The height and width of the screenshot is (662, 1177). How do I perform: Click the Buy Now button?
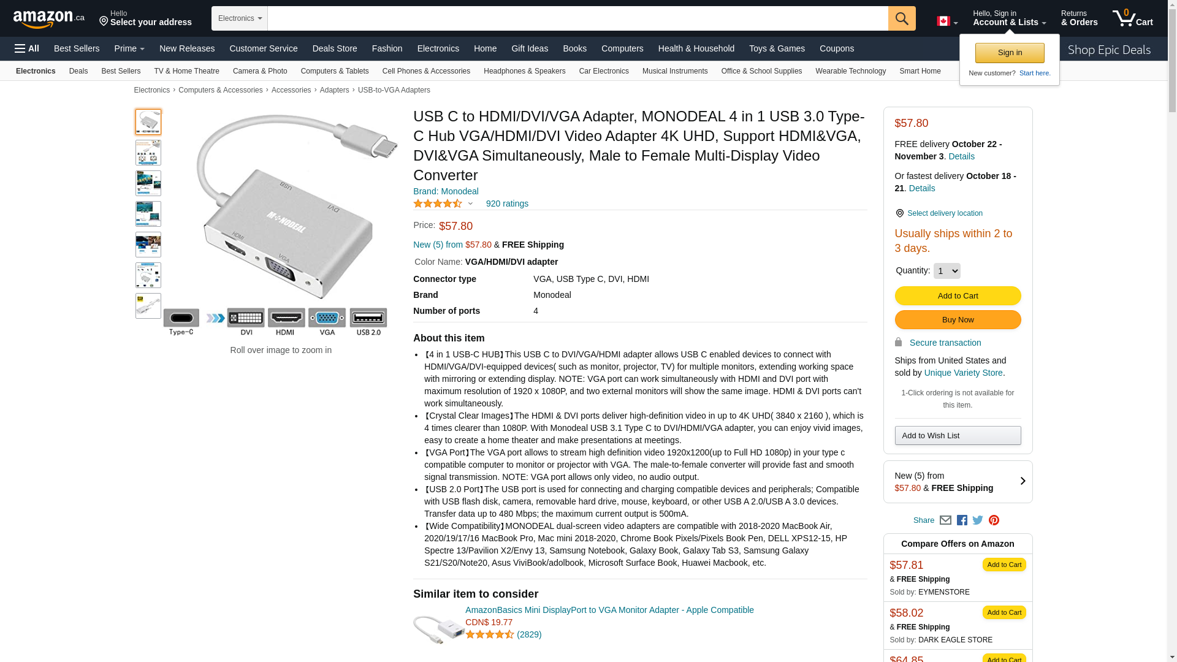[958, 320]
